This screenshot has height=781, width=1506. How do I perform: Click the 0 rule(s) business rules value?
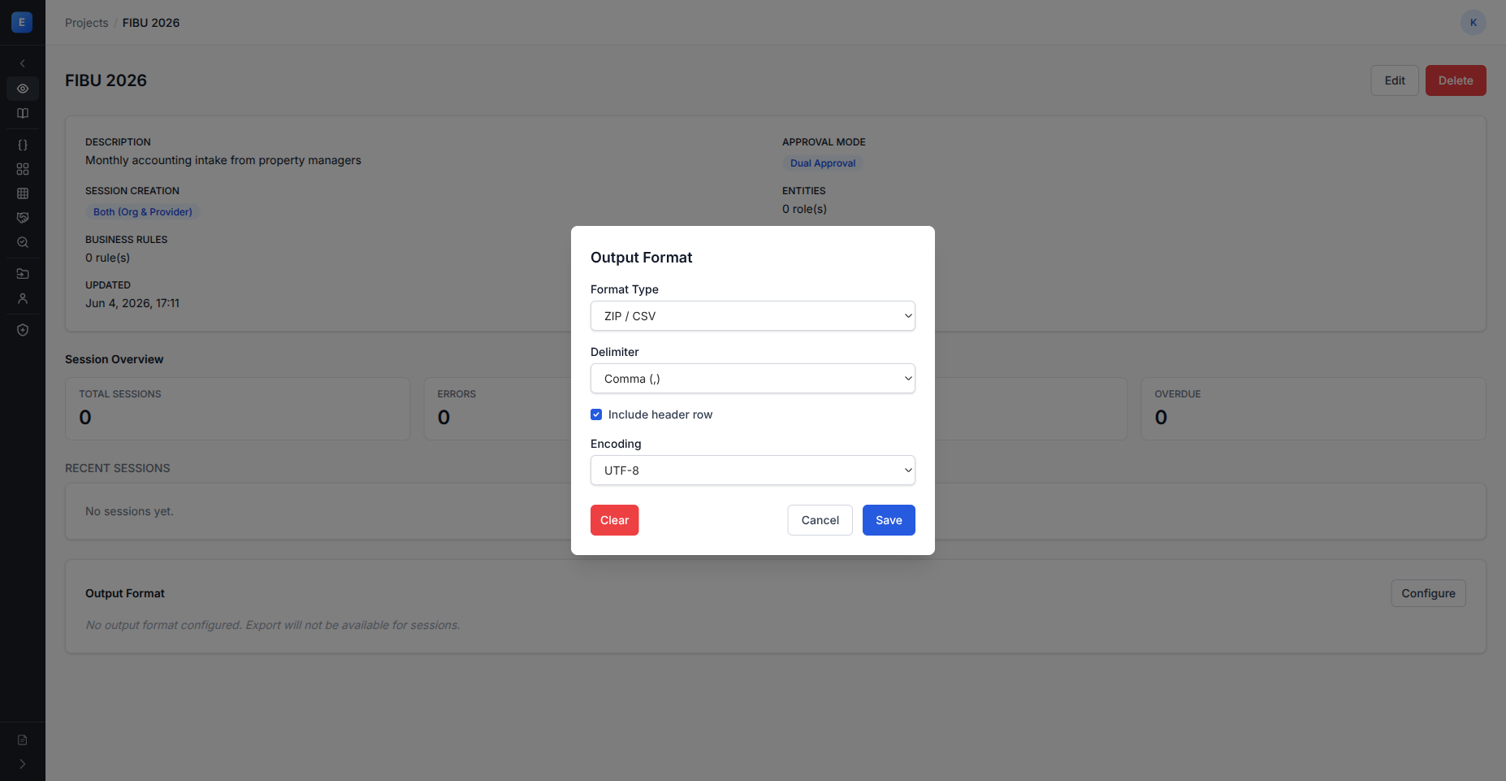(x=107, y=258)
